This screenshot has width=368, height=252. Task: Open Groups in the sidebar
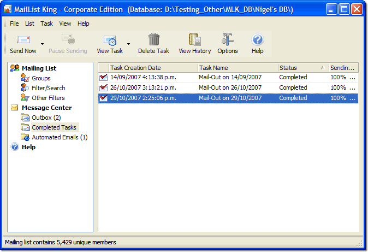[41, 78]
